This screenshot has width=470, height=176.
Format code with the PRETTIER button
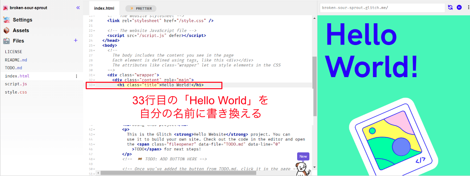click(x=140, y=8)
